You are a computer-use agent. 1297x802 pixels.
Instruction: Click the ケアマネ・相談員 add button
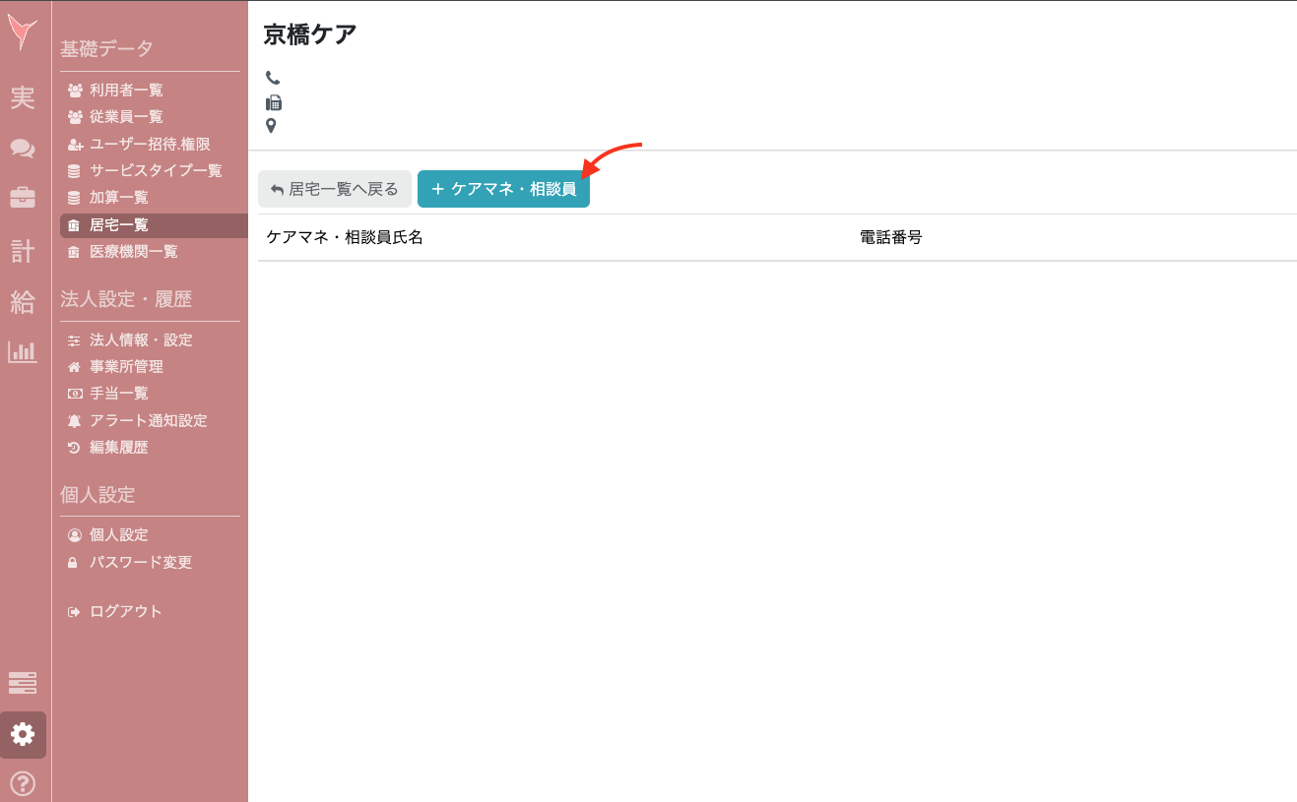(503, 189)
